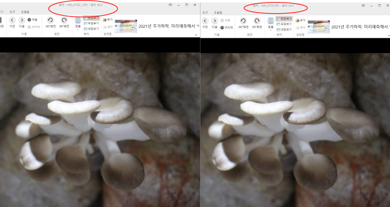Viewport: 390px width, 207px height.
Task: Select four-page view (네장보기) in right window
Action: tap(284, 29)
